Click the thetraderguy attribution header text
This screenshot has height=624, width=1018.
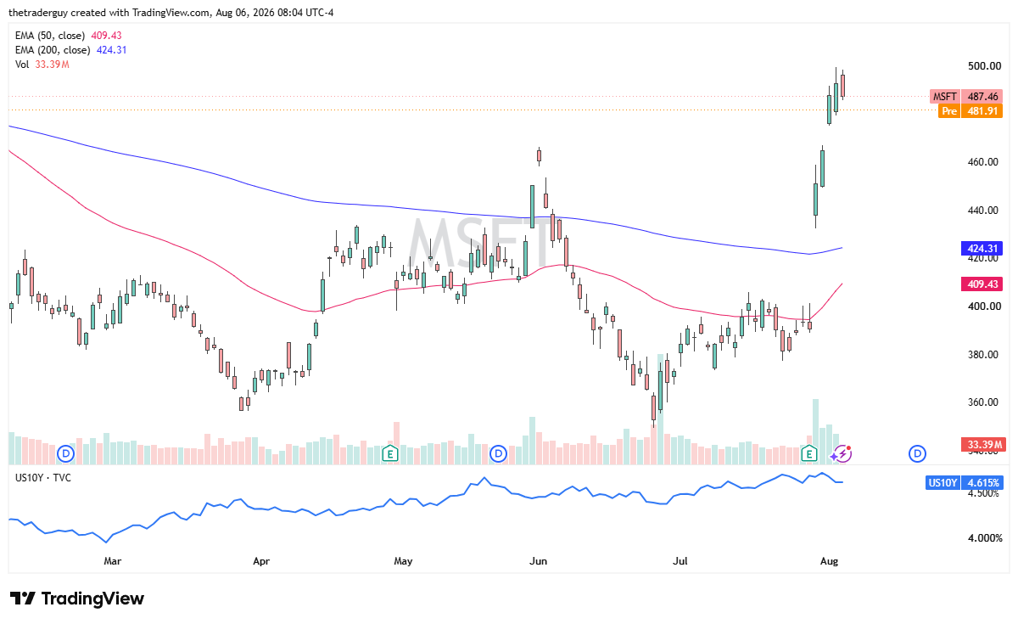tap(171, 12)
